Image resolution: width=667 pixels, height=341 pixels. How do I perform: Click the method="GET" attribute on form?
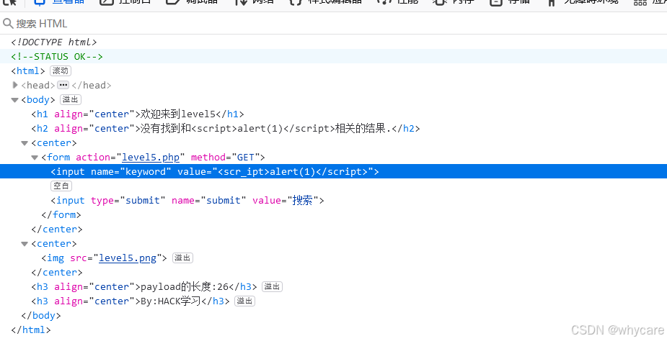click(226, 157)
